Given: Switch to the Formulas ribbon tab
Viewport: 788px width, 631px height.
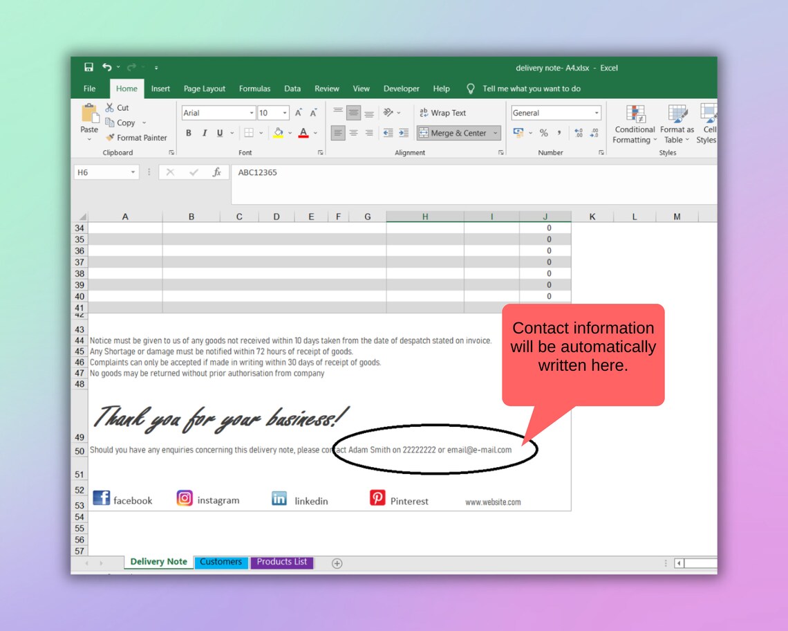Looking at the screenshot, I should point(254,89).
